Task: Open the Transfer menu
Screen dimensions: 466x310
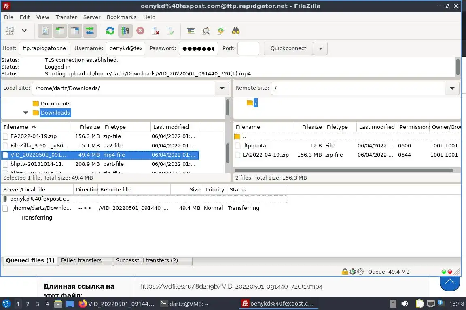Action: [x=66, y=17]
